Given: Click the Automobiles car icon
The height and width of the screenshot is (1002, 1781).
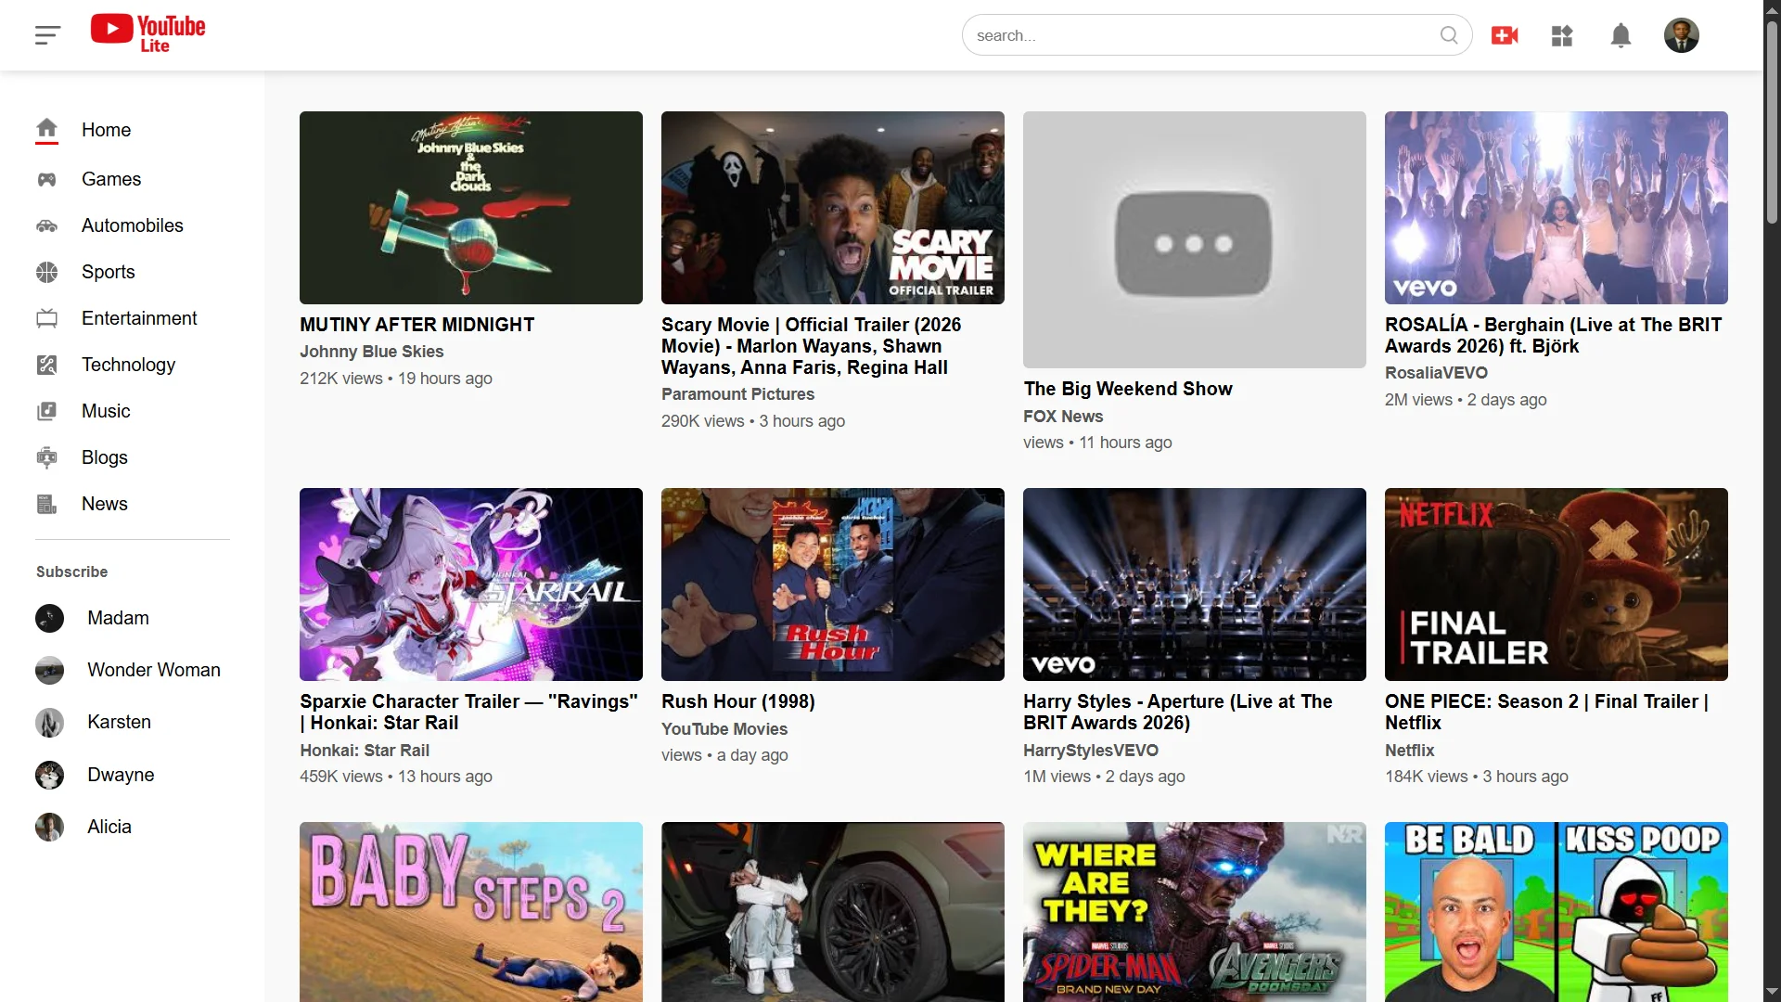Looking at the screenshot, I should [x=46, y=225].
